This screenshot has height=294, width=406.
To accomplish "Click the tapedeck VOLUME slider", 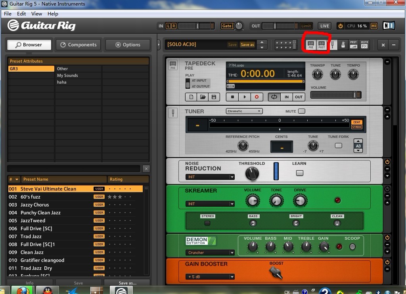I will (336, 95).
